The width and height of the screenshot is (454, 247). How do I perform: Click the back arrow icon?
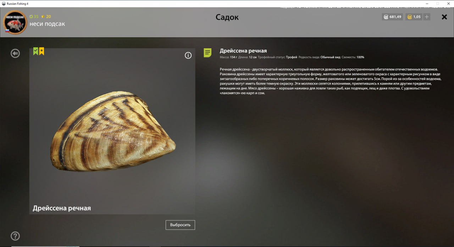point(15,54)
